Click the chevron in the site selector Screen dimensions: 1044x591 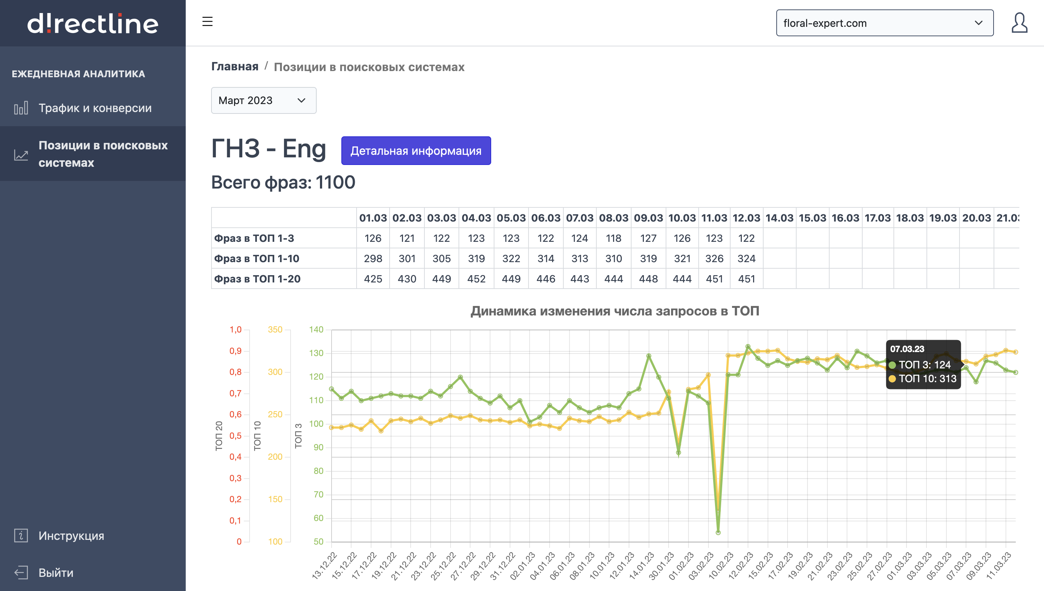(x=978, y=23)
